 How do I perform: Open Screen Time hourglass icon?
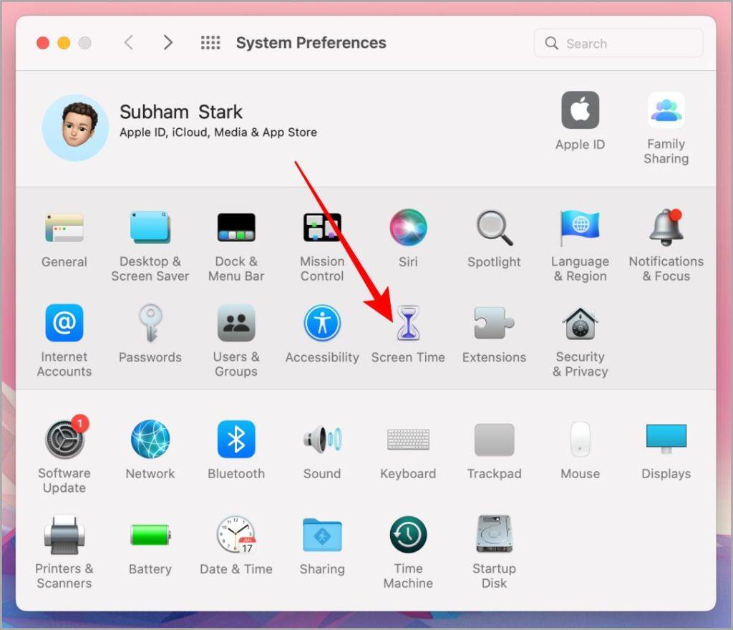tap(408, 322)
